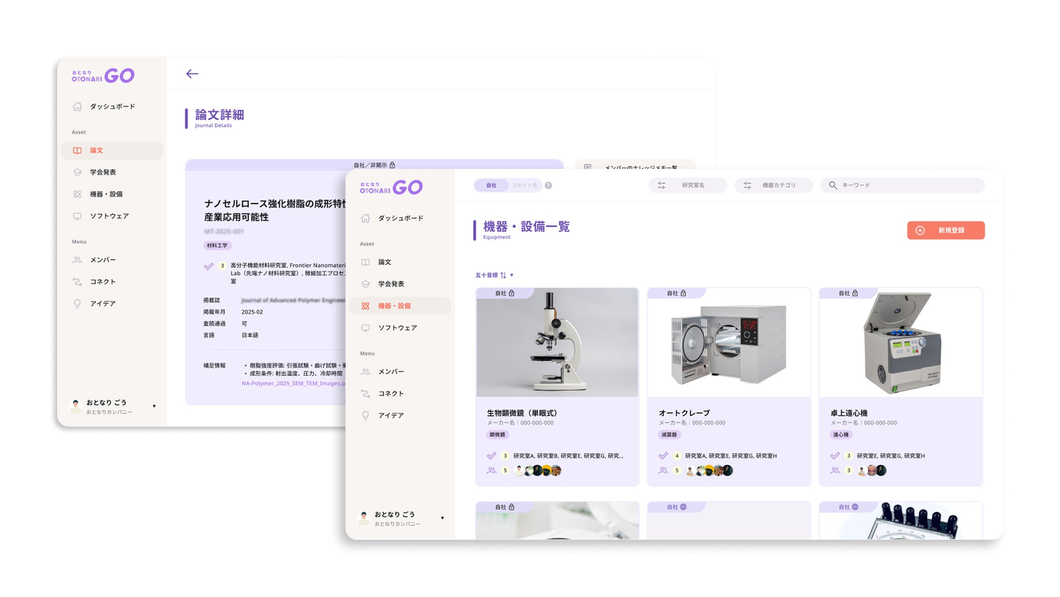
Task: Click 学会発表 in back window sidebar
Action: click(103, 172)
